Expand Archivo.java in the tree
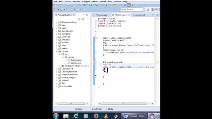This screenshot has height=119, width=212. 66,60
